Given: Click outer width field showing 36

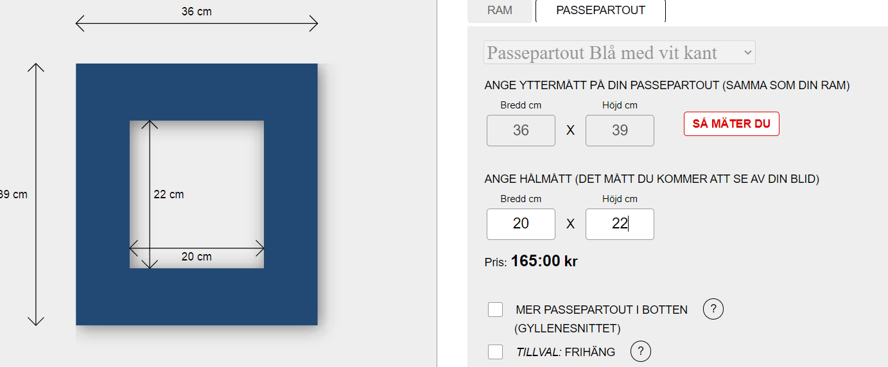Looking at the screenshot, I should (x=521, y=131).
